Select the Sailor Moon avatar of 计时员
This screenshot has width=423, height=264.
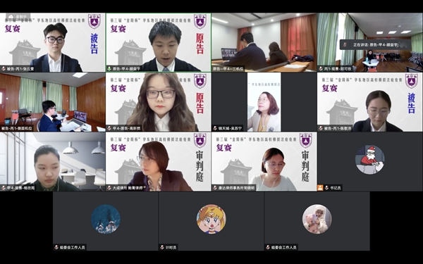[211, 219]
